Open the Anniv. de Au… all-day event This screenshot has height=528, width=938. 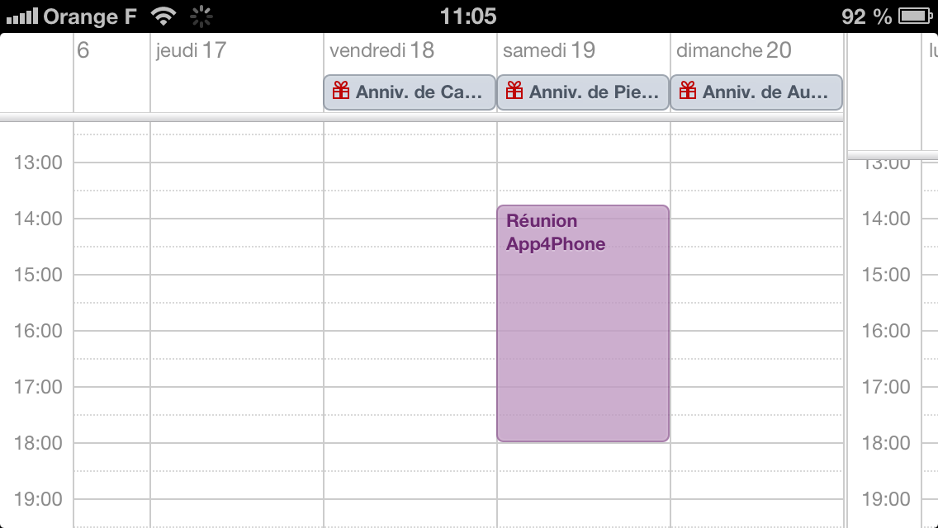[756, 92]
